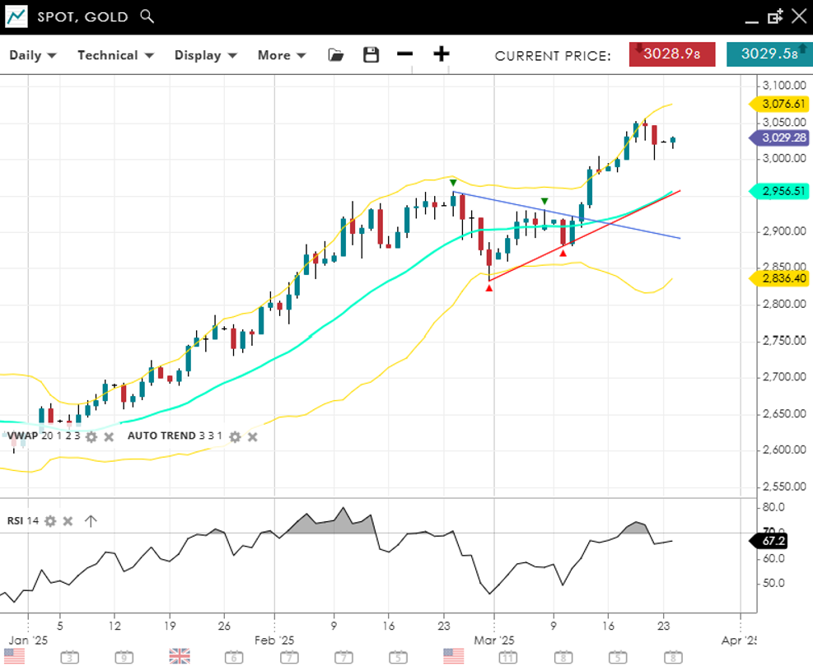Click the search icon beside SPOT, GOLD
The height and width of the screenshot is (671, 813).
(x=147, y=16)
